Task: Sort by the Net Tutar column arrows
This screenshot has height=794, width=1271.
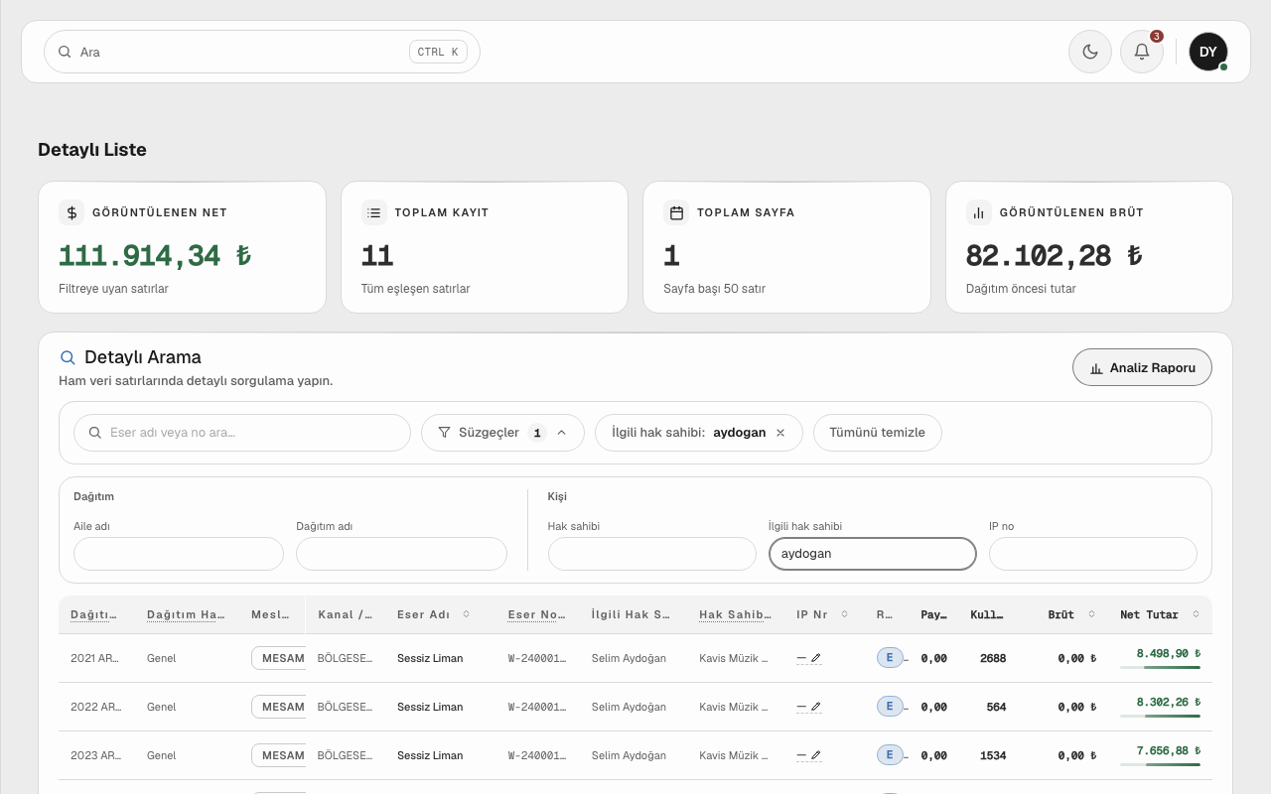Action: click(1196, 614)
